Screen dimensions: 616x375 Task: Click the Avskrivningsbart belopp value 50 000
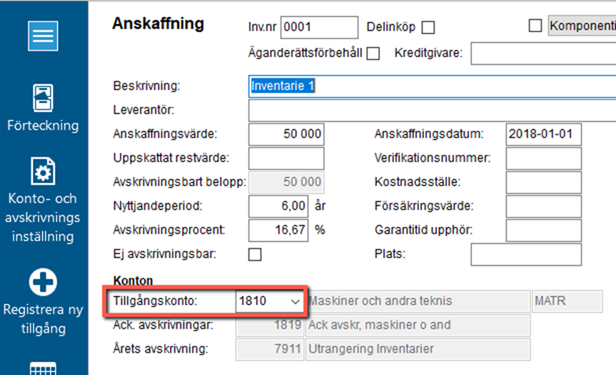click(x=286, y=183)
